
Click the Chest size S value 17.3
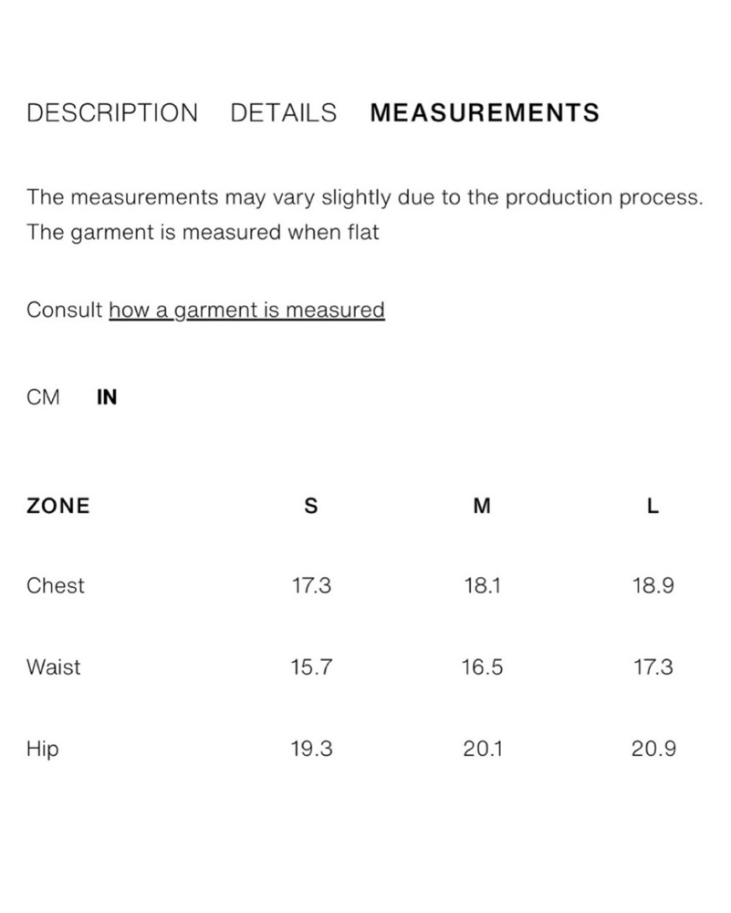[311, 585]
